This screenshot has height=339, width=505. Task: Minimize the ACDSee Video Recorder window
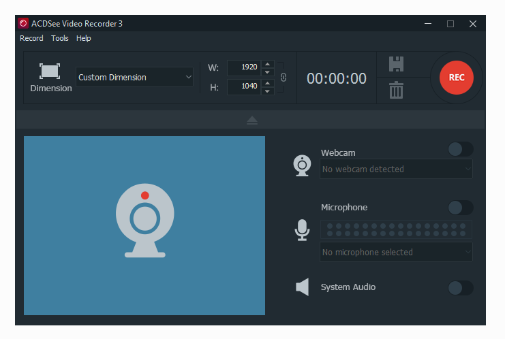(x=428, y=24)
